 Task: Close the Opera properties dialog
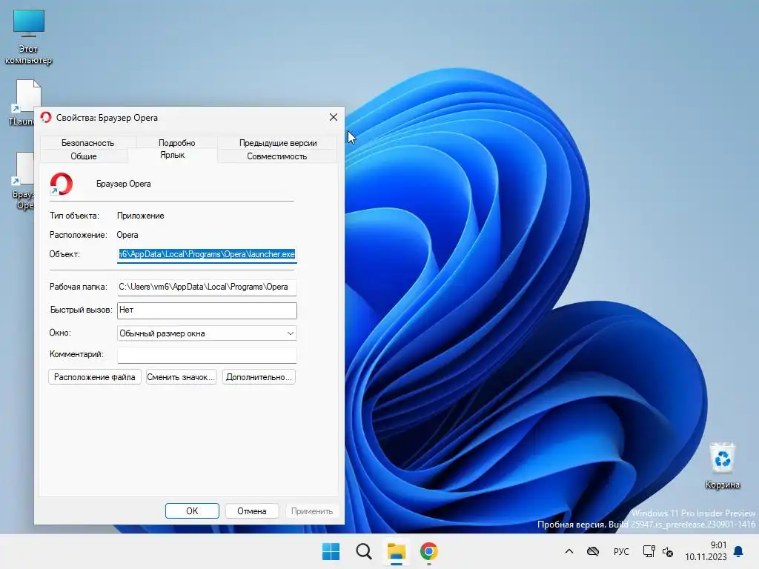334,118
